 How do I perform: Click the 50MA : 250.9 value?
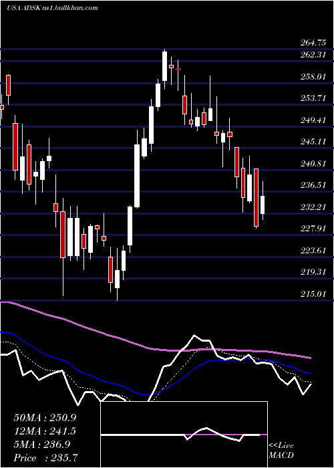coord(45,418)
